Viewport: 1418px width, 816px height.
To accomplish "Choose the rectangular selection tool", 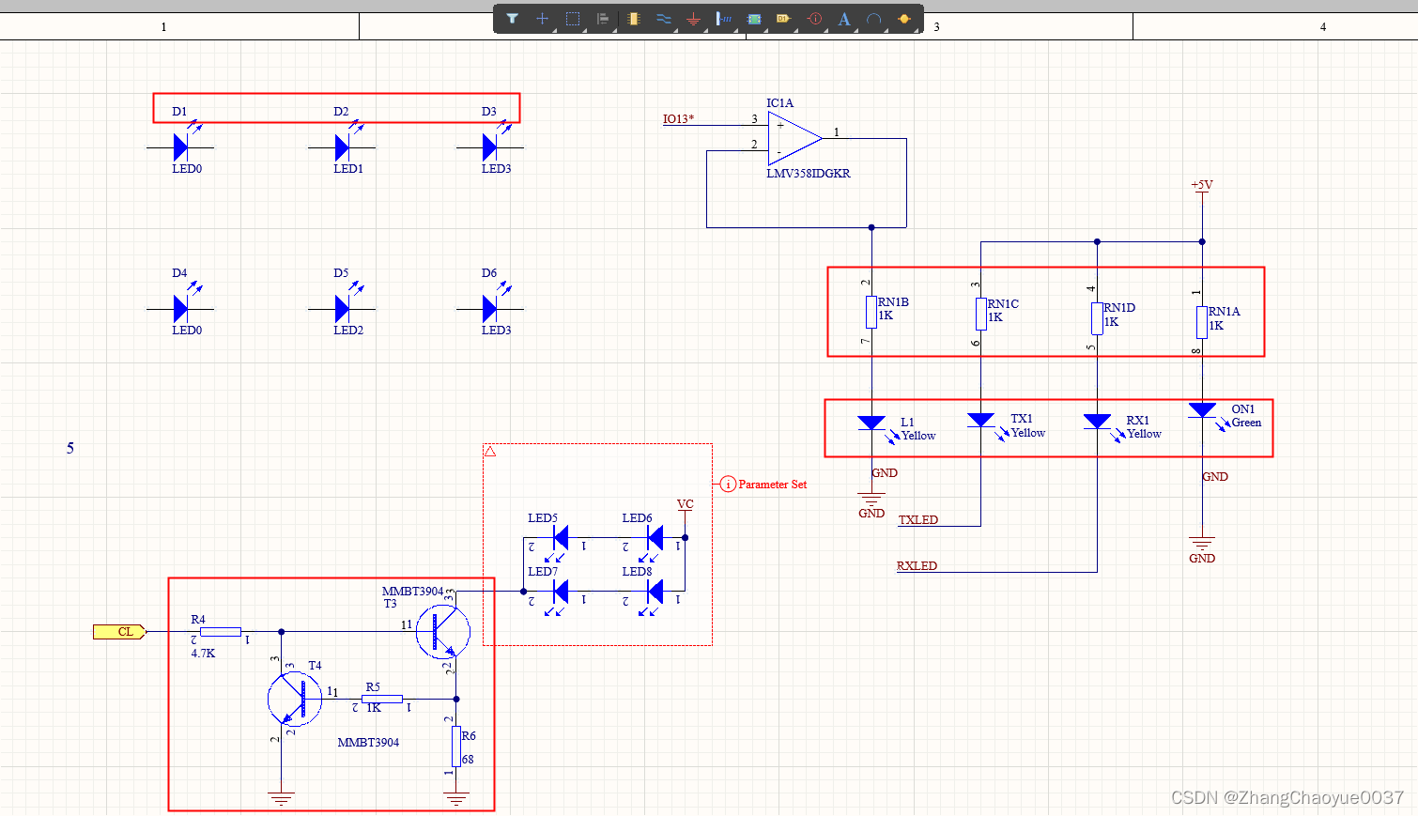I will pyautogui.click(x=572, y=18).
